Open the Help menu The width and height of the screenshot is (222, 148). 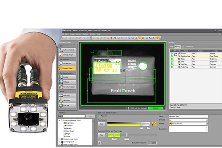[99, 34]
